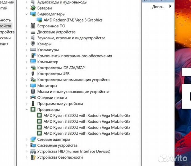This screenshot has width=191, height=166.
Task: Select Встроенное ПО label
Action: pos(51,26)
